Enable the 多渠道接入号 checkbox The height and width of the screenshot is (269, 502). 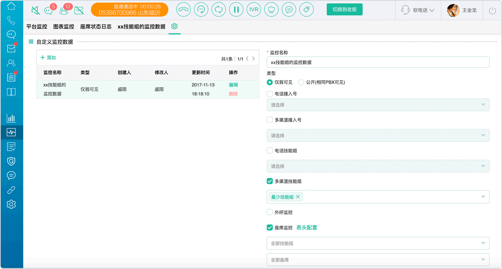[x=270, y=120]
